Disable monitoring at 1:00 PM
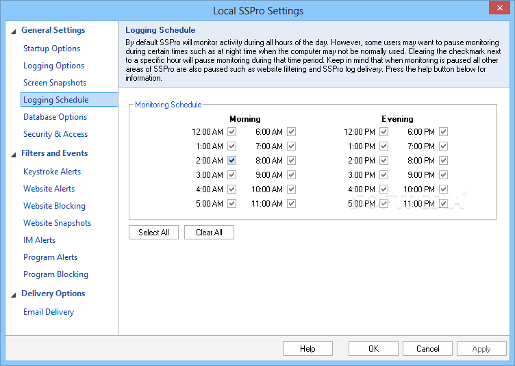 pyautogui.click(x=384, y=146)
